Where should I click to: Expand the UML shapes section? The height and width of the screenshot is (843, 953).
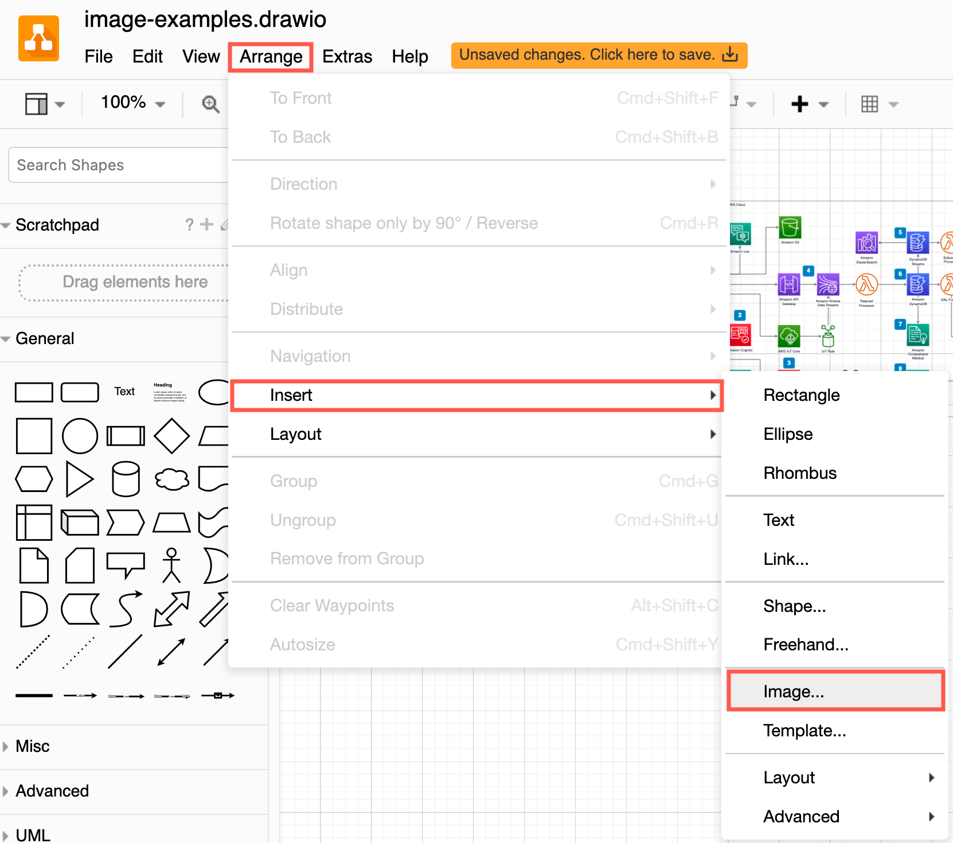32,835
